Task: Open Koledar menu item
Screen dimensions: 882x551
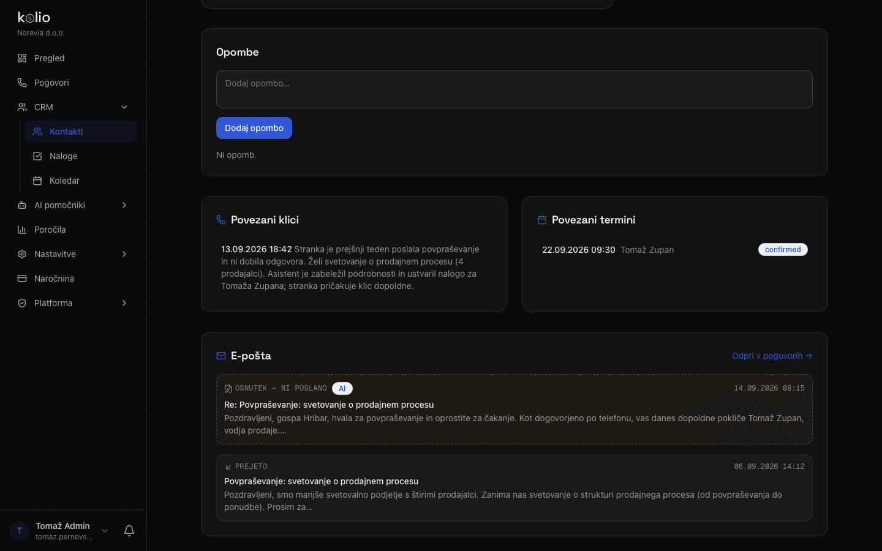Action: pyautogui.click(x=81, y=181)
